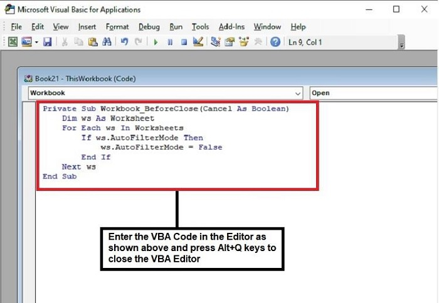This screenshot has height=303, width=439.
Task: Click the VBA application icon in title bar
Action: pos(9,9)
